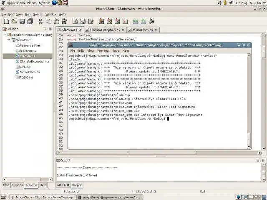Paste from clipboard with the toolbar icon
Viewport: 267px width, 200px height.
[56, 21]
